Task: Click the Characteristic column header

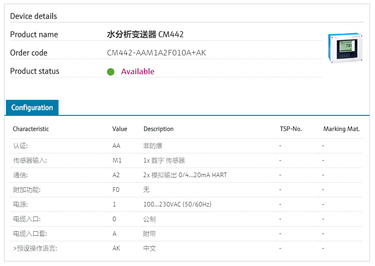Action: pos(31,129)
